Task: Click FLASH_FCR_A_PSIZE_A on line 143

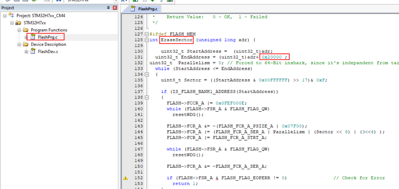Action: click(246, 126)
